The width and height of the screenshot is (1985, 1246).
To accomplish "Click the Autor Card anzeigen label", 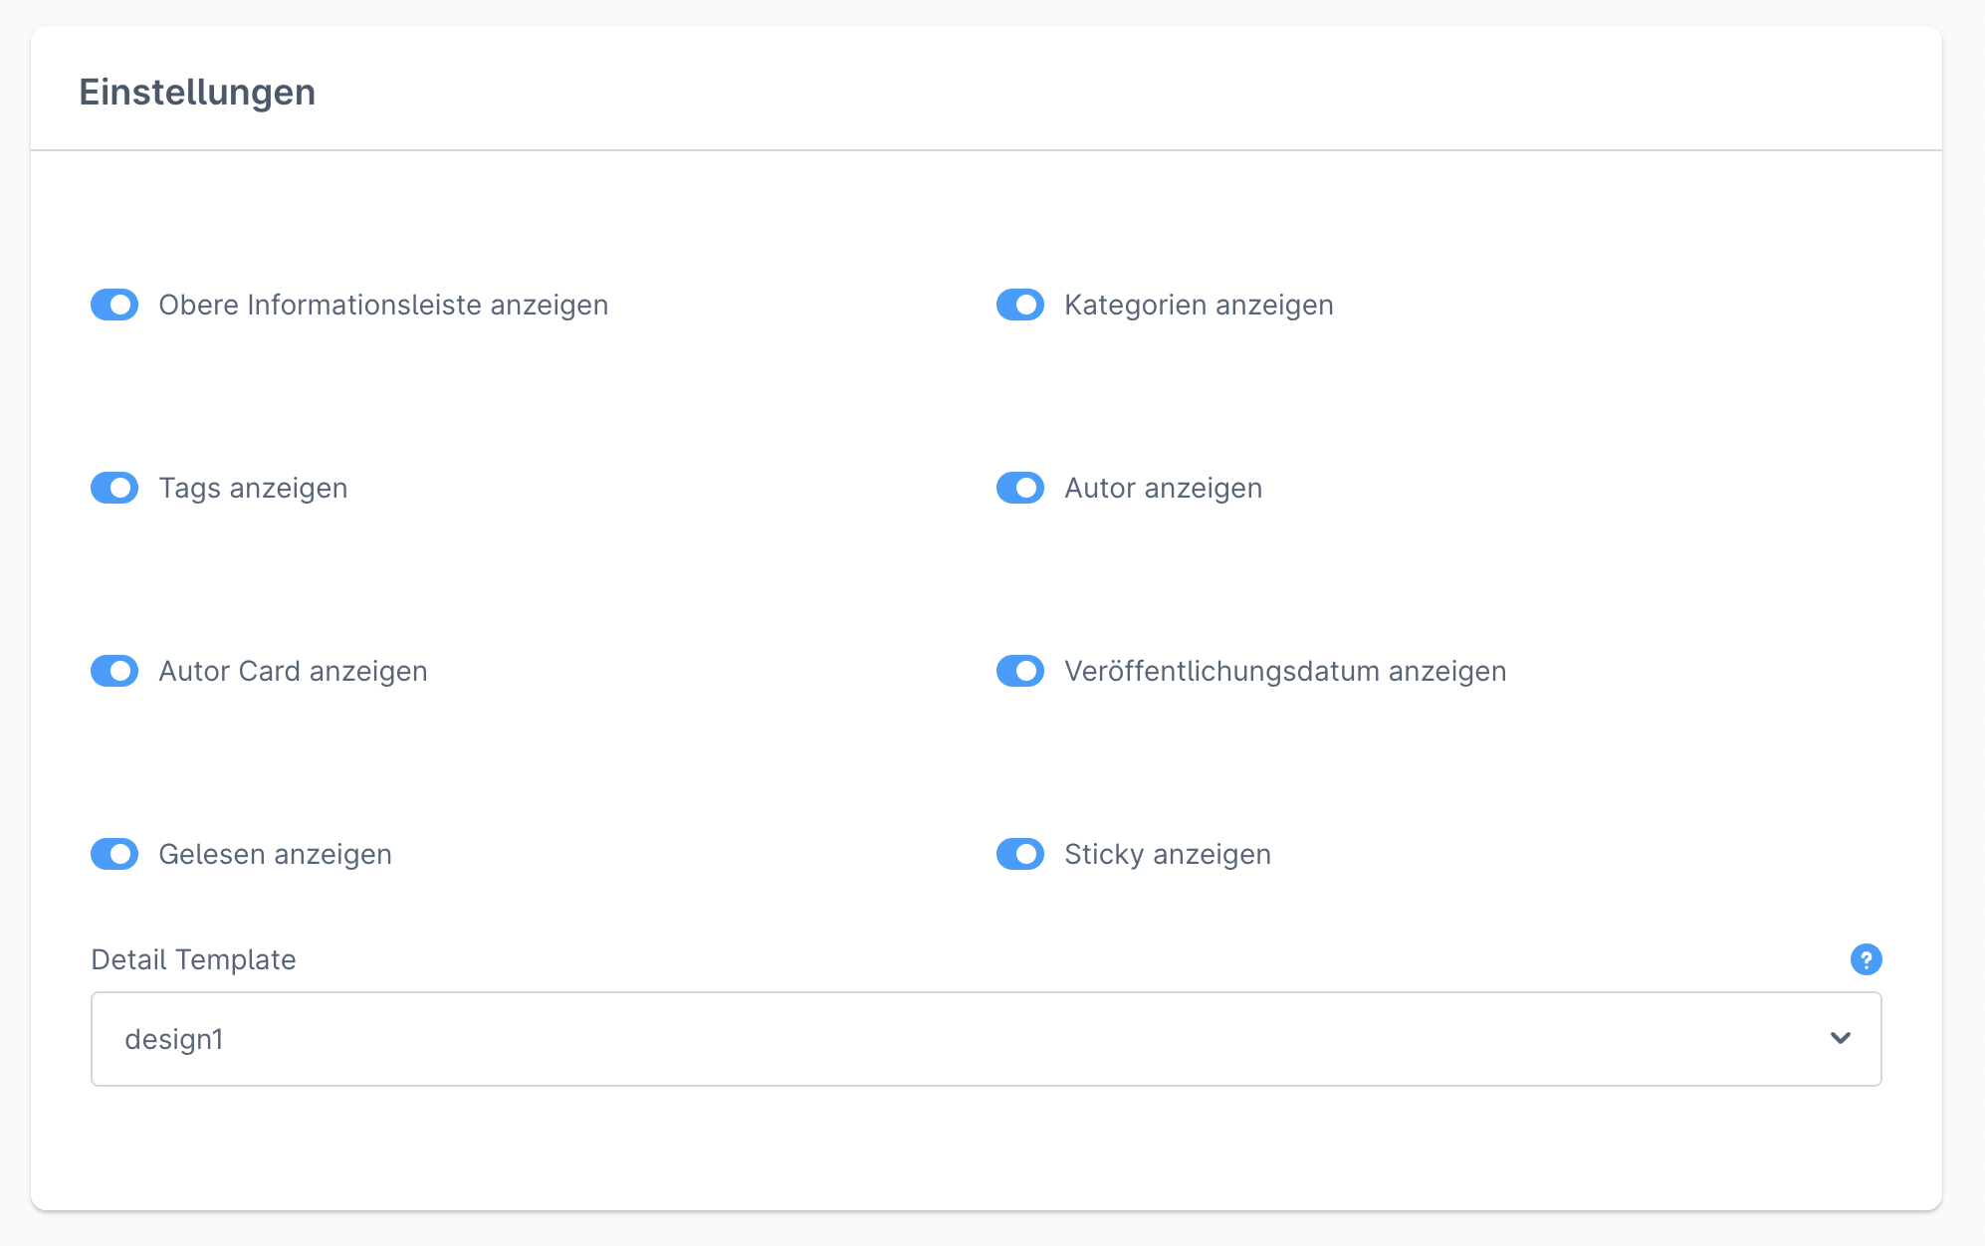I will click(x=293, y=671).
